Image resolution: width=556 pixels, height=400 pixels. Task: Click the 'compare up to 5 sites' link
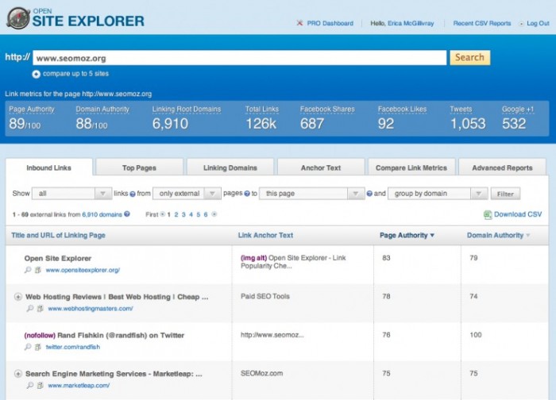coord(75,74)
